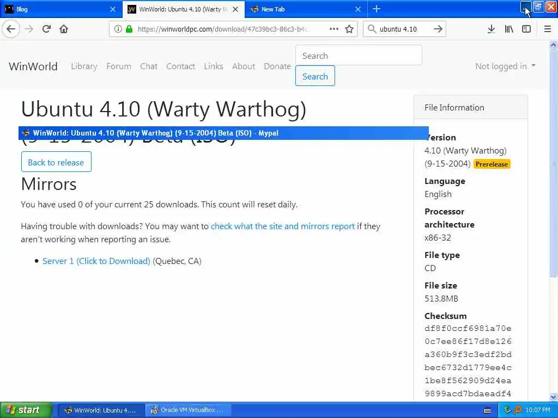The width and height of the screenshot is (558, 418).
Task: Click the File Information panel header
Action: [x=470, y=107]
